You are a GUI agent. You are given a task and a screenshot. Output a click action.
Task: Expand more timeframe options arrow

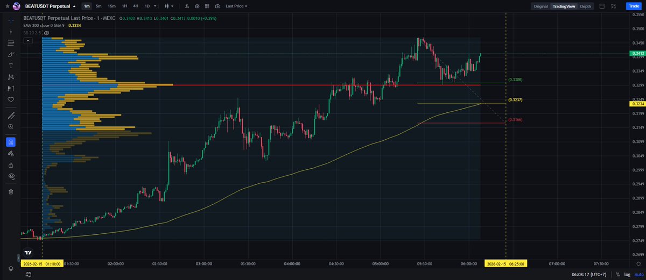[156, 6]
